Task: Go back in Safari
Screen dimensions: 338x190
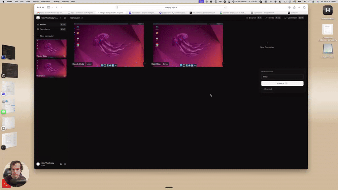Action: [x=57, y=7]
